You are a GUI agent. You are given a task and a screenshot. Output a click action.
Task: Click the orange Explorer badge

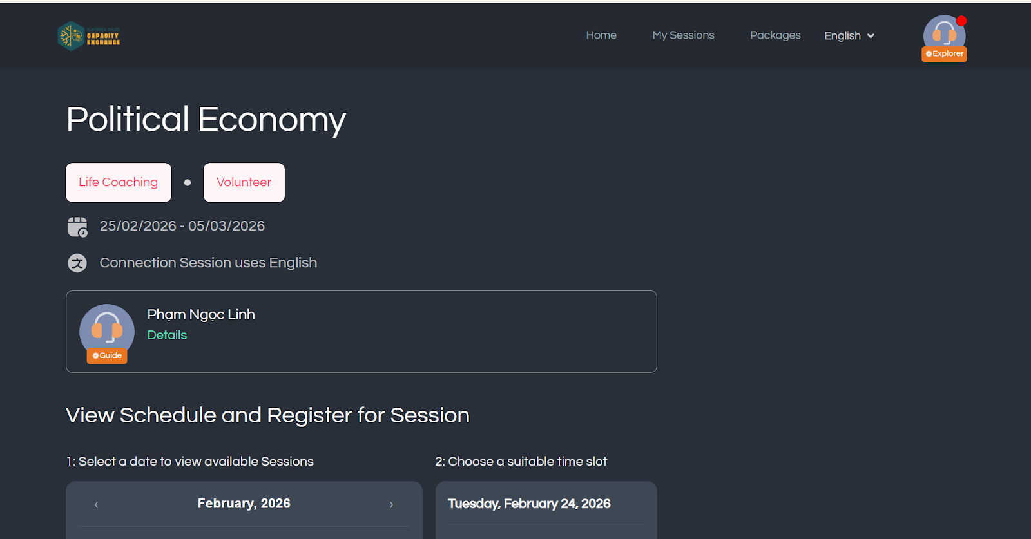[x=944, y=54]
